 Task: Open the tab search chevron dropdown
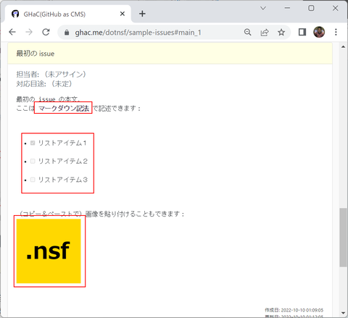263,8
